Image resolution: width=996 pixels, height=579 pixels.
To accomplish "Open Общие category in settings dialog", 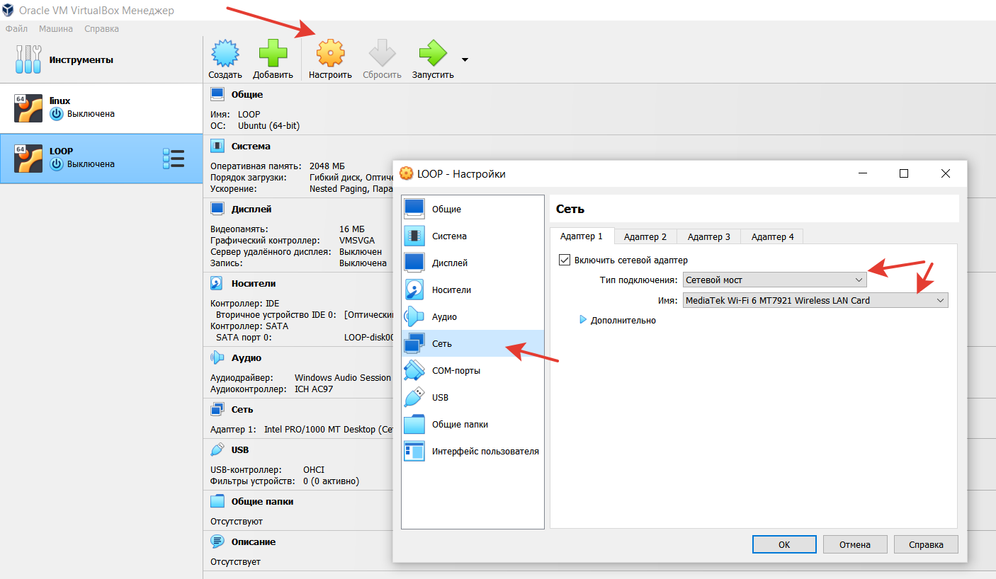I will pos(472,209).
